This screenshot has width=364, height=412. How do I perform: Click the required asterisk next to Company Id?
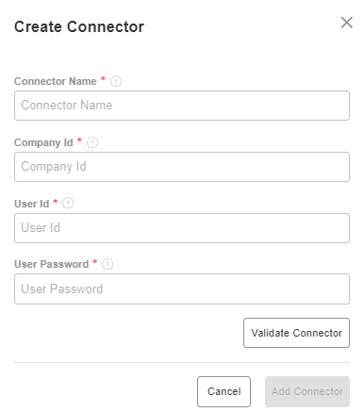[x=79, y=140]
